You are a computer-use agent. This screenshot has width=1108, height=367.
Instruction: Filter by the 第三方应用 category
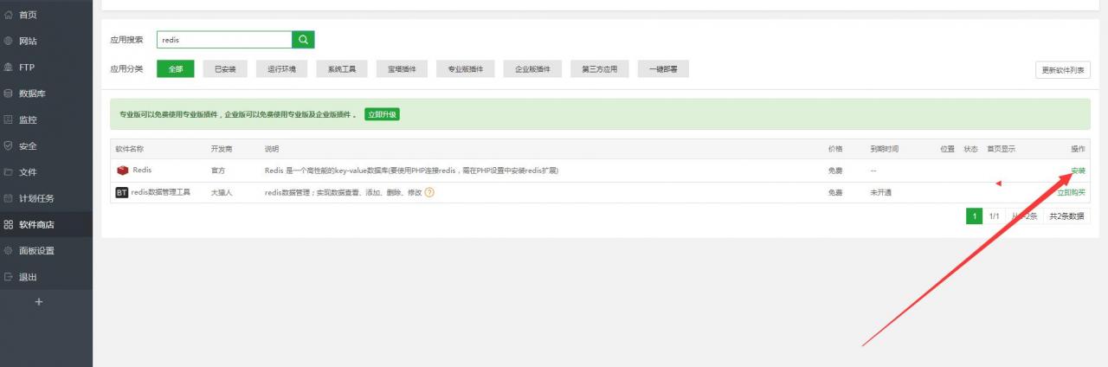pos(600,69)
